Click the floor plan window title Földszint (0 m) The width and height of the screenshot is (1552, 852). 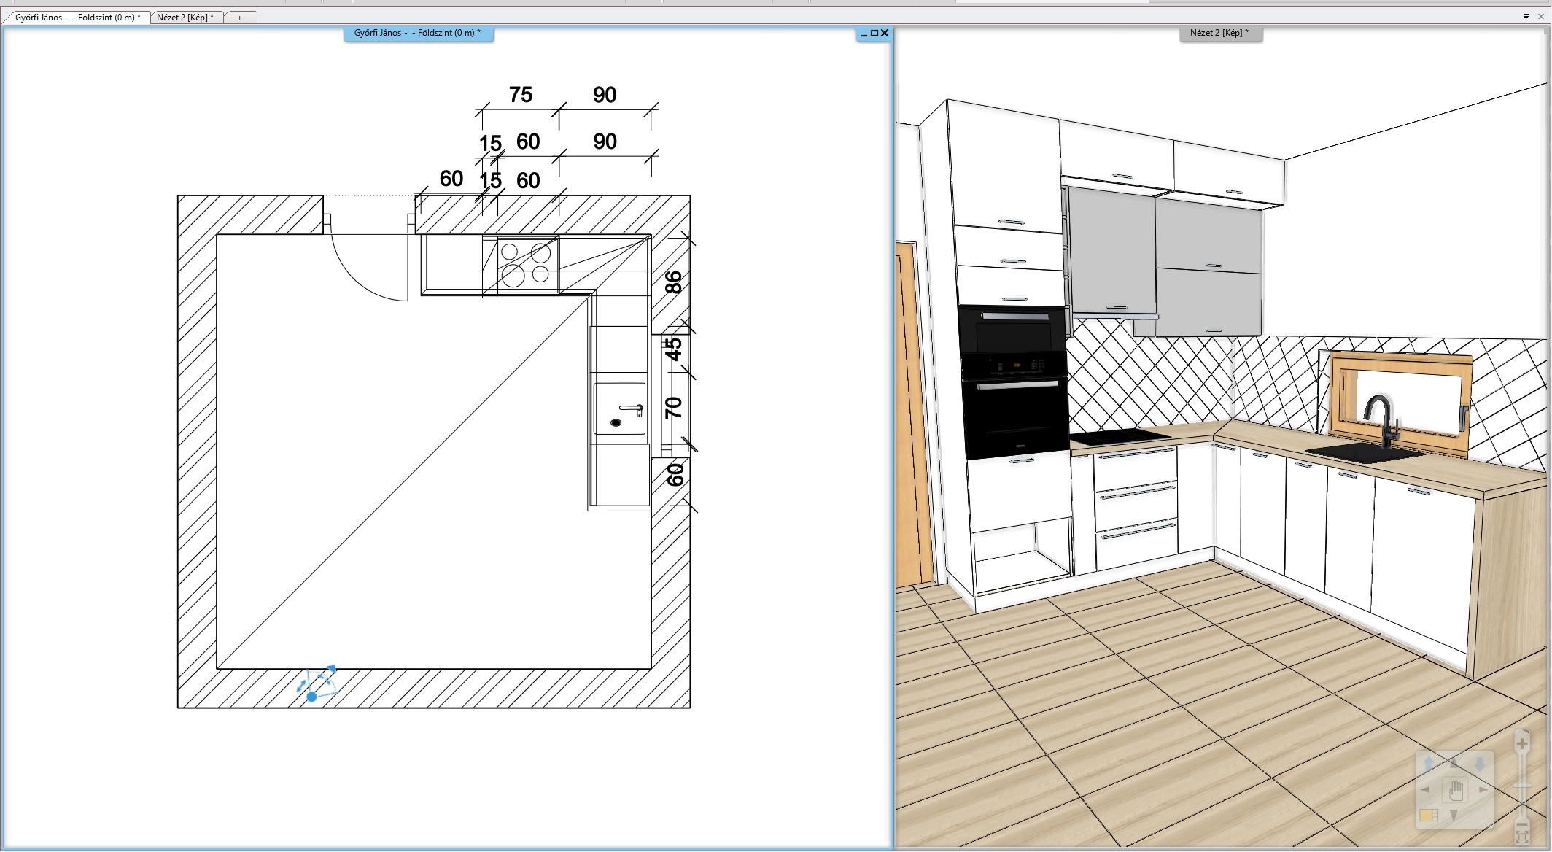(x=418, y=33)
